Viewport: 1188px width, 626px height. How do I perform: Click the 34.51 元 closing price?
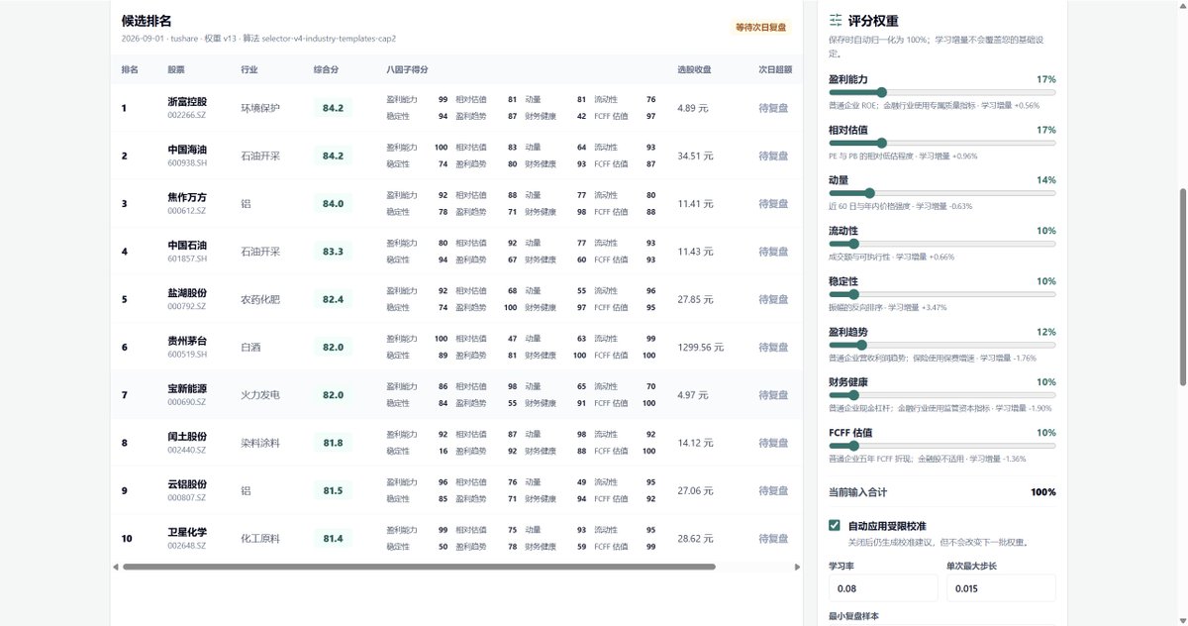(696, 156)
